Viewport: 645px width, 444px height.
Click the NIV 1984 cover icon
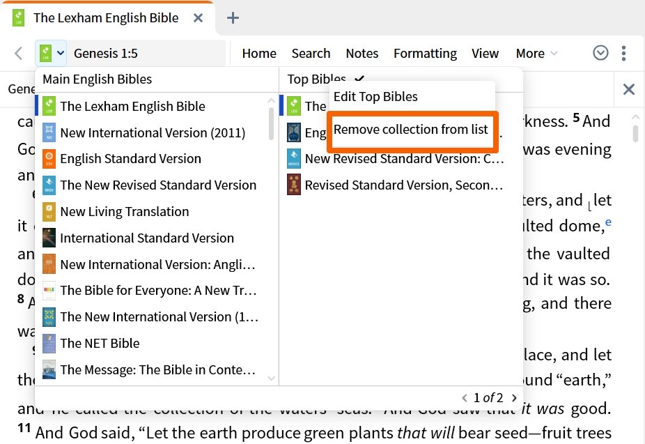click(x=49, y=317)
